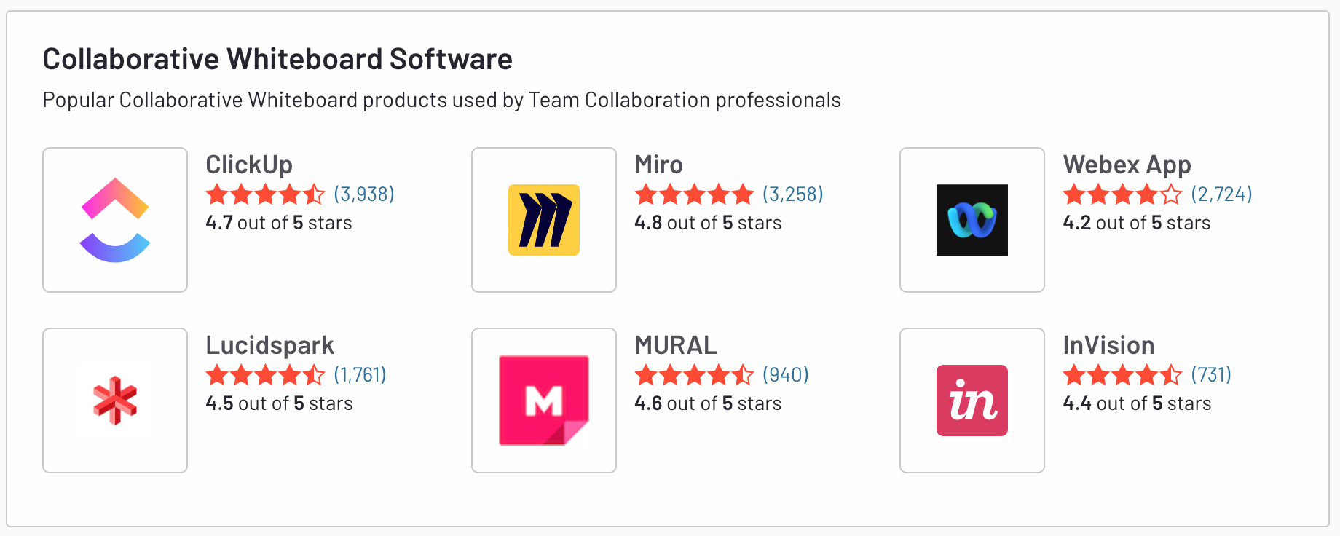Click the Webex App star rating

(1122, 194)
